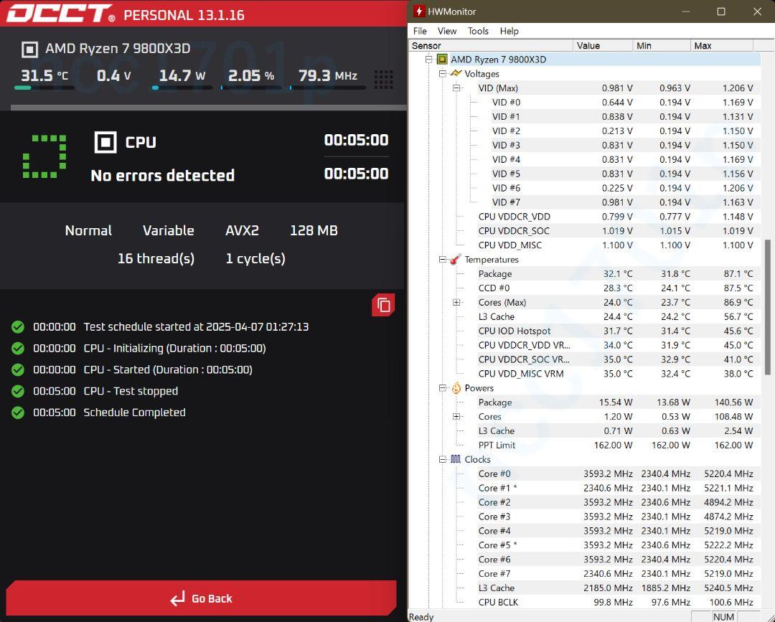Click the green check beside CPU - Started

tap(18, 369)
